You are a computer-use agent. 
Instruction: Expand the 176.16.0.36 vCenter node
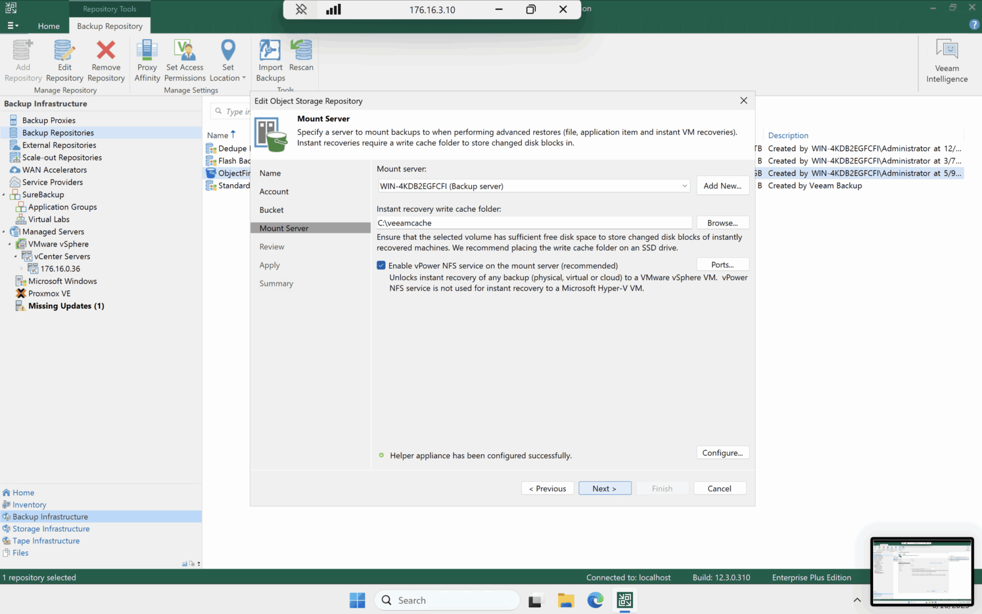point(22,269)
